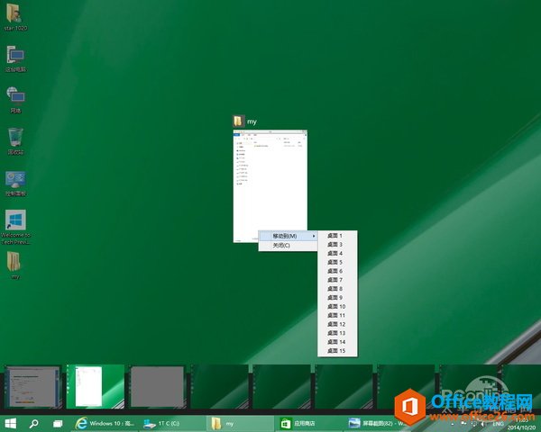Open the Control Panel desktop icon
The width and height of the screenshot is (541, 432).
click(15, 184)
